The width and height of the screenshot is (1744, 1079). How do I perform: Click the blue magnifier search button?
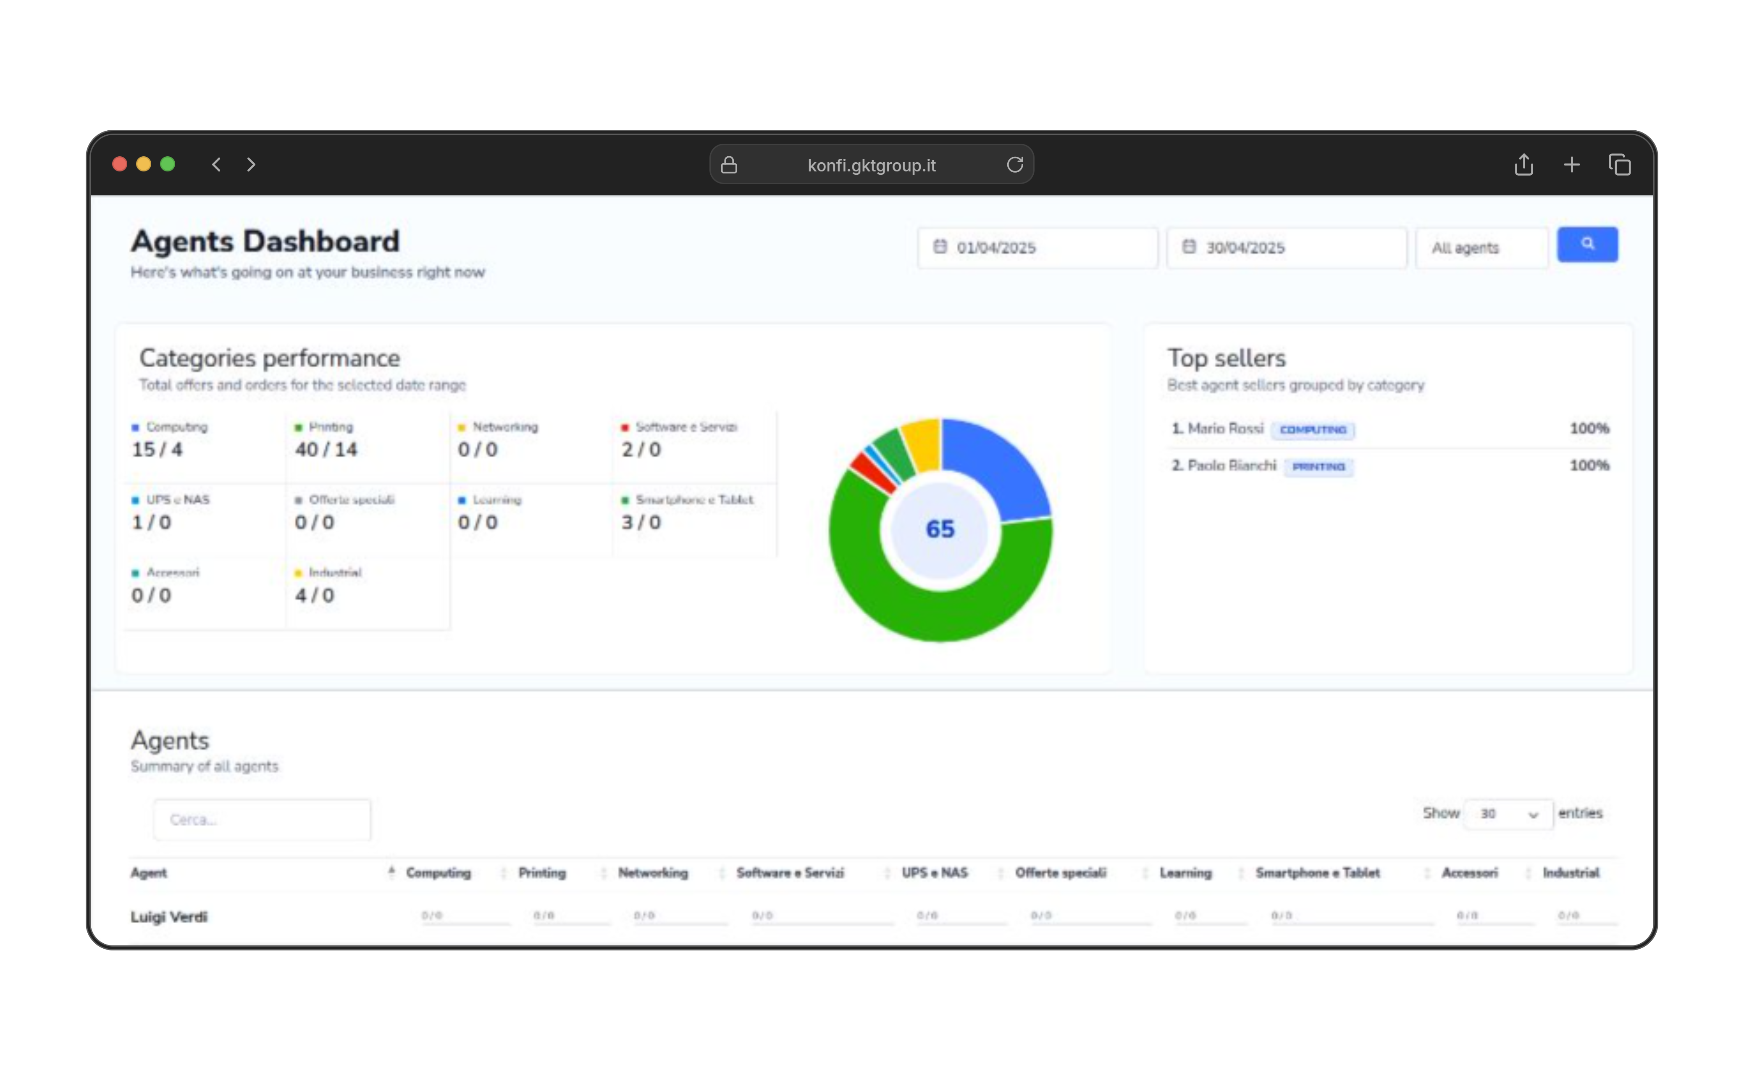1587,244
